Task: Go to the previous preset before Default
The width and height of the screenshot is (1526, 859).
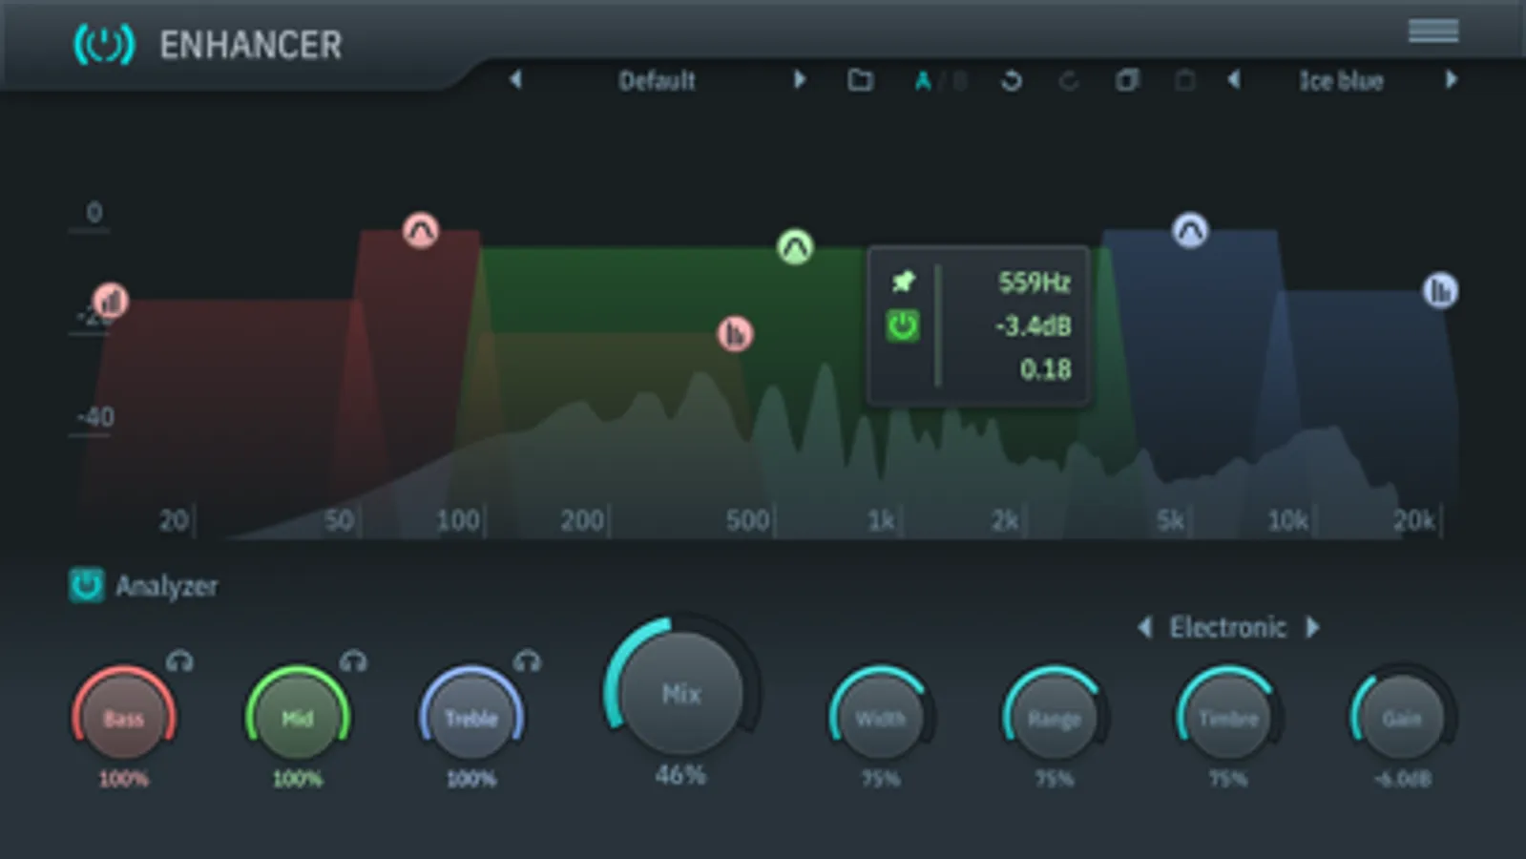Action: (x=516, y=79)
